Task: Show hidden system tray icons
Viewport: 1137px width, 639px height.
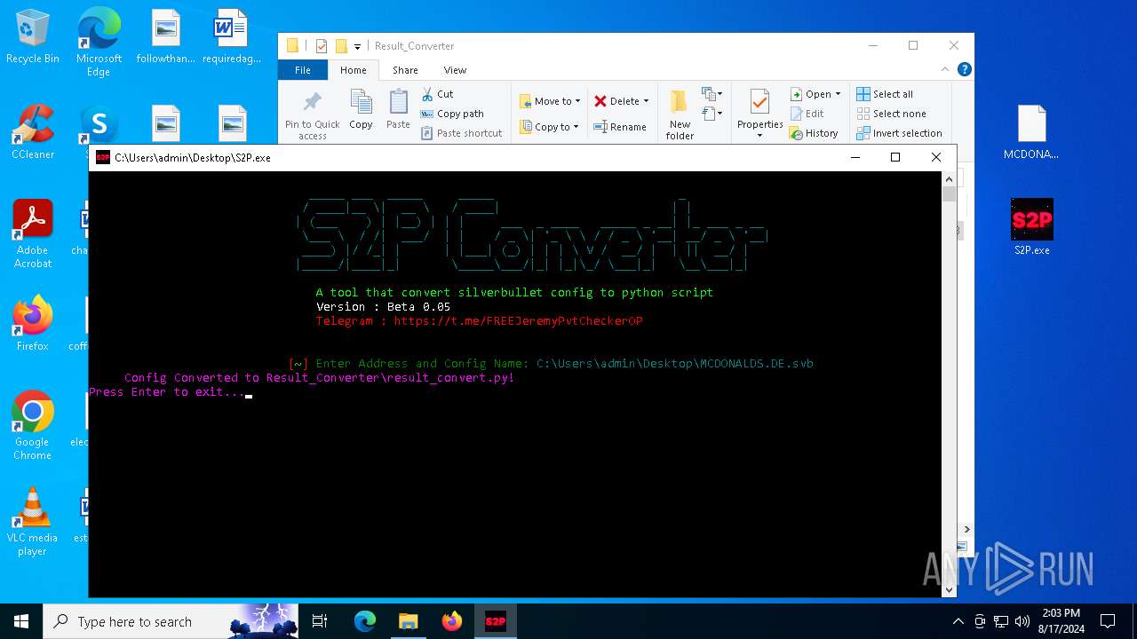Action: [958, 621]
